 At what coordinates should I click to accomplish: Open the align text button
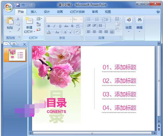click(x=118, y=24)
